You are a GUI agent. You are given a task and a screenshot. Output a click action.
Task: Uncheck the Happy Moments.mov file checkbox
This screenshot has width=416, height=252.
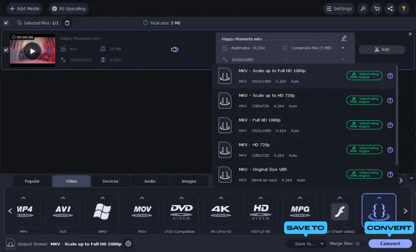point(6,50)
